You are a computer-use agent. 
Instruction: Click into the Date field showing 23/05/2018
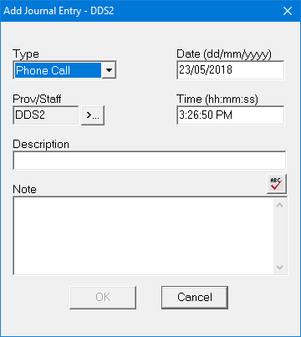coord(231,70)
